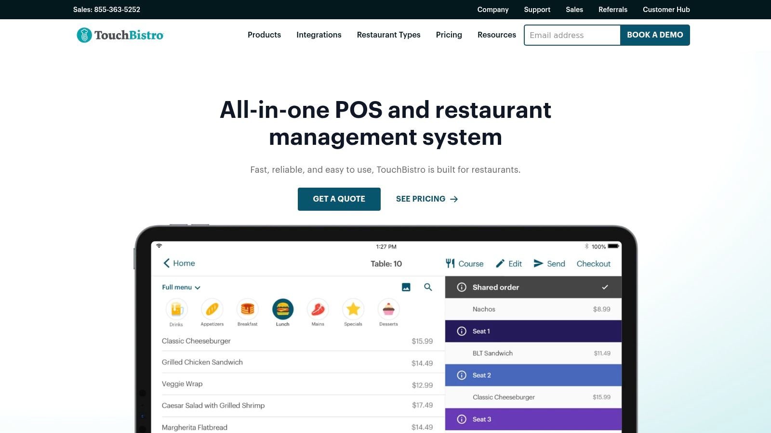This screenshot has width=771, height=433.
Task: Tap Checkout in the tablet header
Action: (x=594, y=264)
